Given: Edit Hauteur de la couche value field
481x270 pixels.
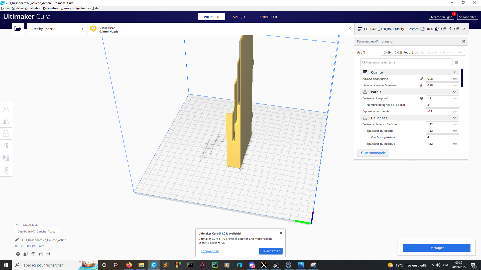Looking at the screenshot, I should pyautogui.click(x=442, y=79).
